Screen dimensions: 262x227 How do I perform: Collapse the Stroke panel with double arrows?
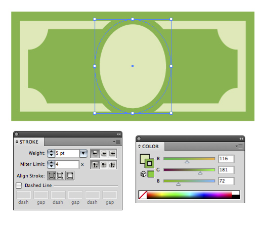pos(119,134)
